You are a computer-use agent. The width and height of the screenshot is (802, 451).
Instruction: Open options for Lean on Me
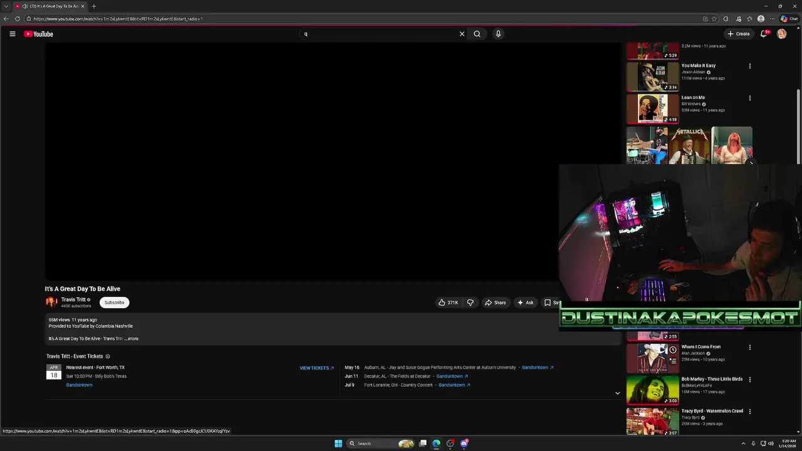coord(749,98)
